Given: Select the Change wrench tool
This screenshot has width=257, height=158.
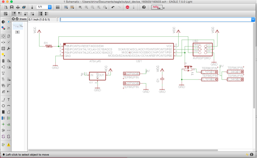Looking at the screenshot, I should point(9,49).
